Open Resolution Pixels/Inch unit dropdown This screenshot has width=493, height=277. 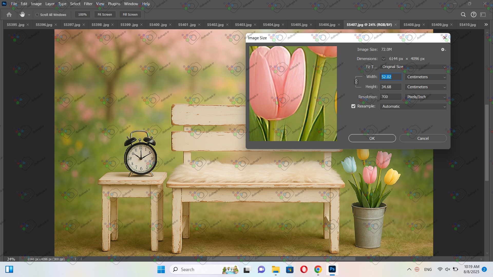(425, 97)
